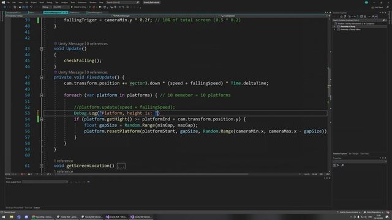The height and width of the screenshot is (220, 392).
Task: Click the Solution Explorer properties wrench icon
Action: coord(373,16)
